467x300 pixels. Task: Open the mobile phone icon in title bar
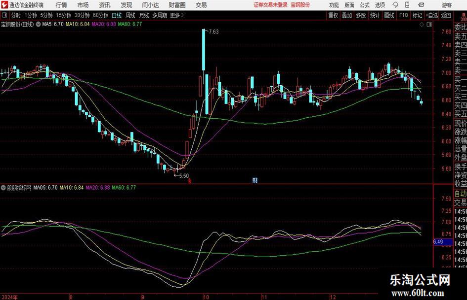pos(407,5)
